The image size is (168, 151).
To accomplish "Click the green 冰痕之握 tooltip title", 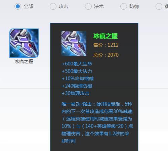I will 106,36.
